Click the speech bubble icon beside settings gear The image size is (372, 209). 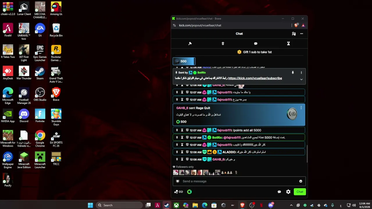[x=279, y=192]
